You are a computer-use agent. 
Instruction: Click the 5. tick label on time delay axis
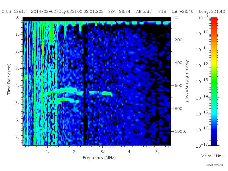point(17,103)
